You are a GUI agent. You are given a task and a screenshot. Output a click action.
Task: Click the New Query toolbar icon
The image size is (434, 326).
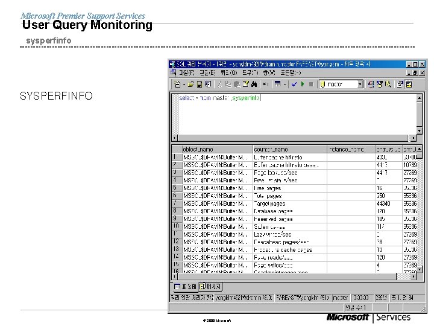(x=177, y=85)
